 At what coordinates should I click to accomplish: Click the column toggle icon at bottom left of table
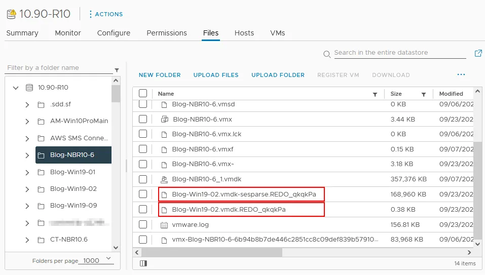(x=143, y=263)
